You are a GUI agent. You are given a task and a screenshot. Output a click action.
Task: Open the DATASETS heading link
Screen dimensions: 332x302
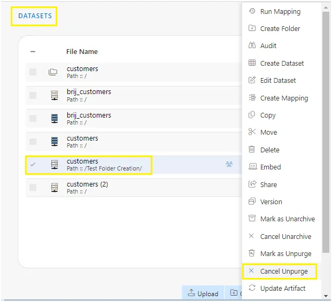pyautogui.click(x=35, y=16)
